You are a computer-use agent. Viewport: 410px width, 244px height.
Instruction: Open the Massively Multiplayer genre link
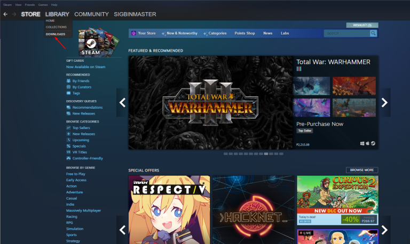(83, 210)
